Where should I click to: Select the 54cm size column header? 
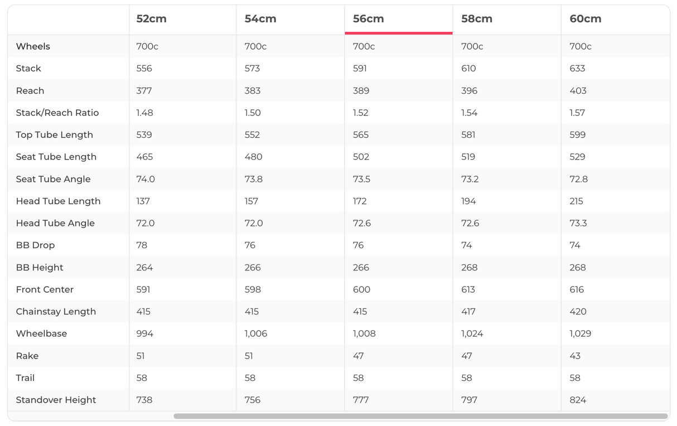click(260, 19)
